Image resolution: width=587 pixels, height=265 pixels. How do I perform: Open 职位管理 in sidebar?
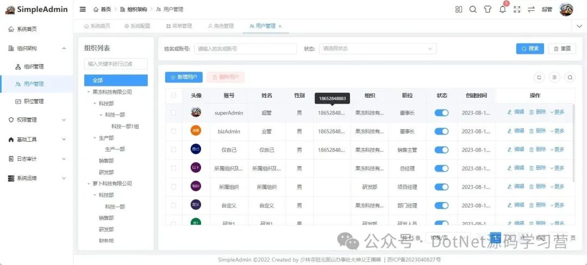(x=36, y=102)
